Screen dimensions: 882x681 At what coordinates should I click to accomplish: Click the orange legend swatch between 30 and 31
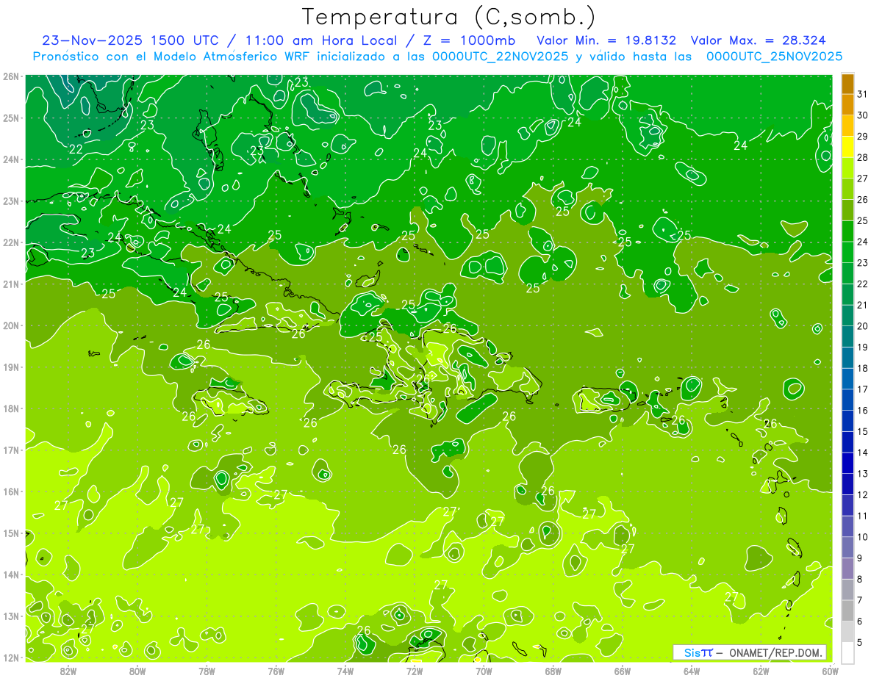[847, 105]
